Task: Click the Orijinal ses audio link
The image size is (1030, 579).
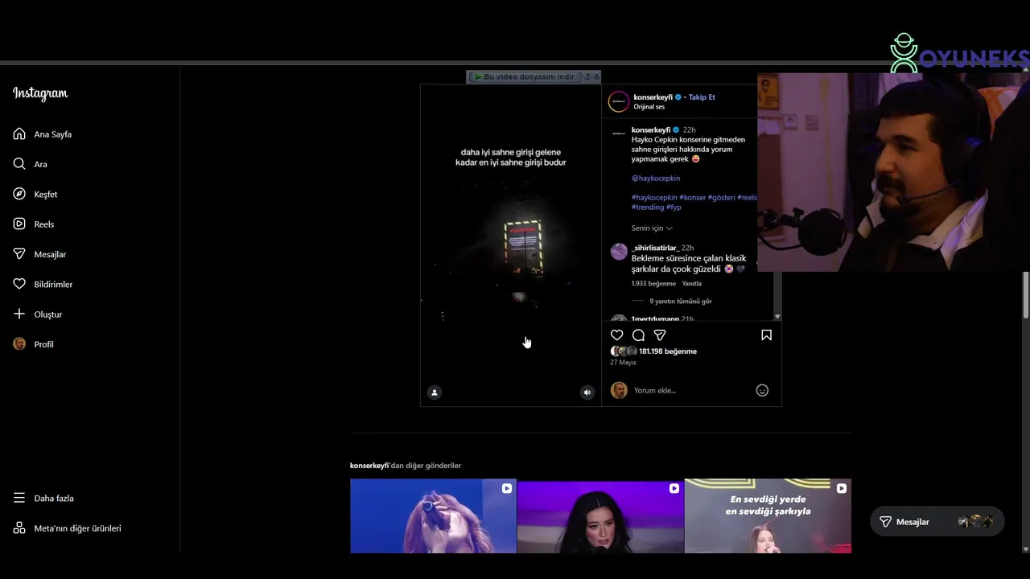Action: (649, 107)
